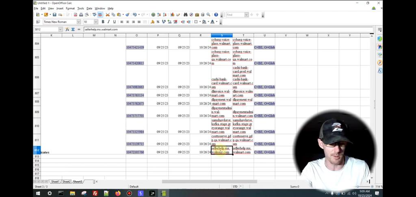416x197 pixels.
Task: Undo the last action
Action: [135, 15]
